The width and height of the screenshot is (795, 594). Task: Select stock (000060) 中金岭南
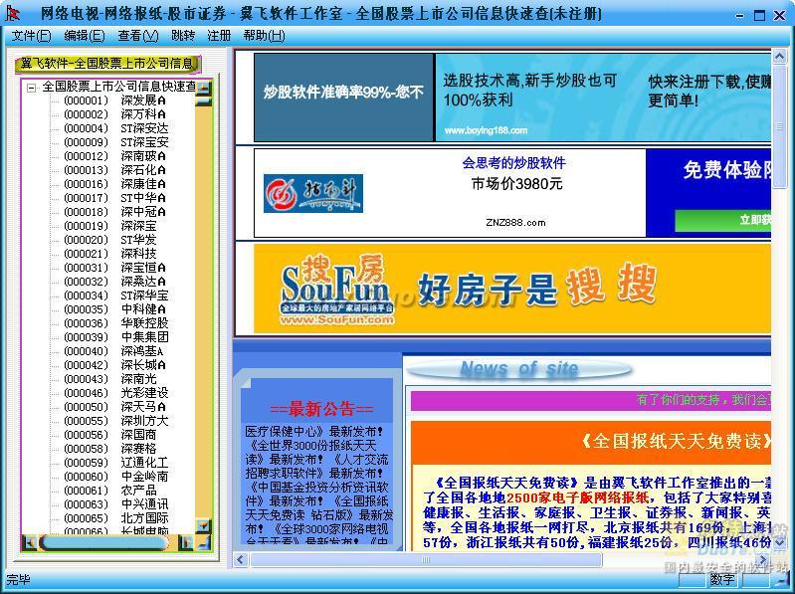(116, 477)
